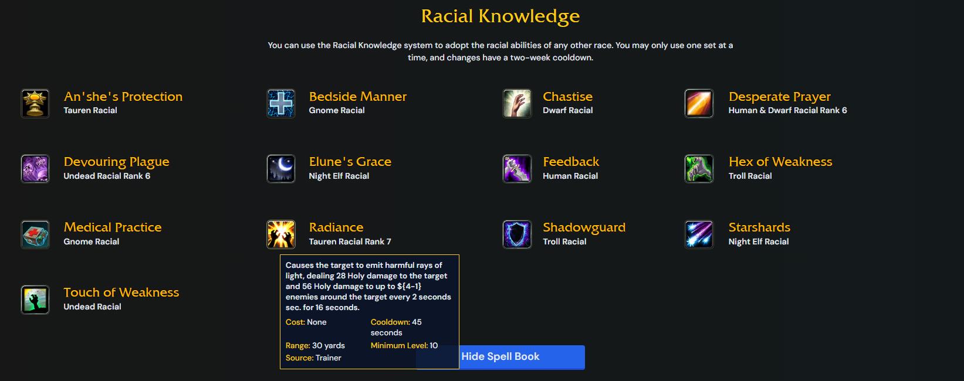Click 'Night Elf Racial' under Starshards
Viewport: 964px width, 381px height.
pyautogui.click(x=759, y=241)
